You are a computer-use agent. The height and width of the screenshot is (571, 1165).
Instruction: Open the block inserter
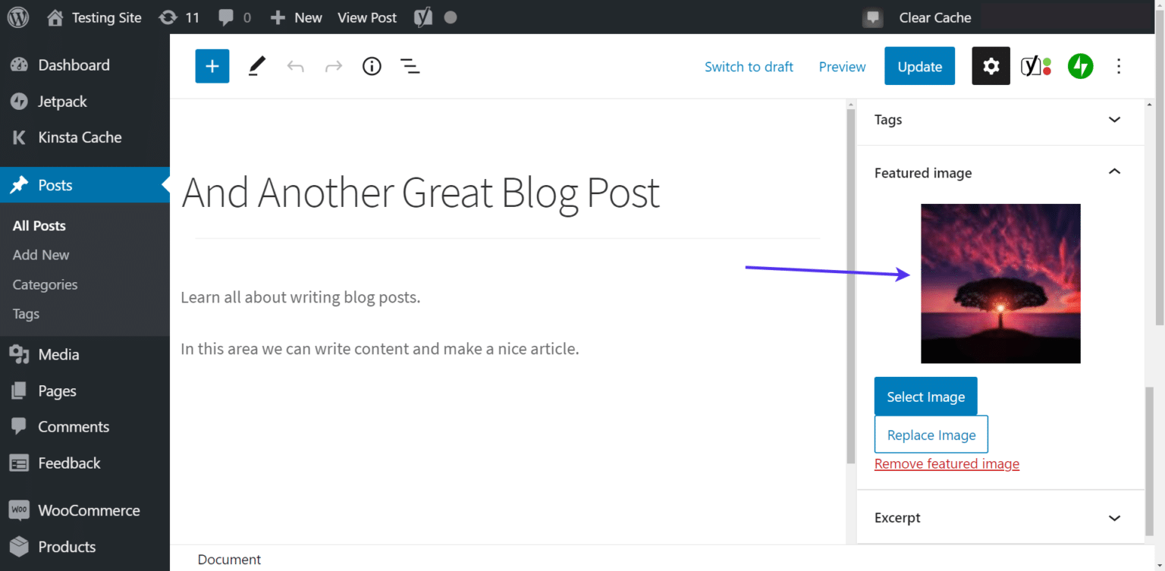(x=212, y=66)
